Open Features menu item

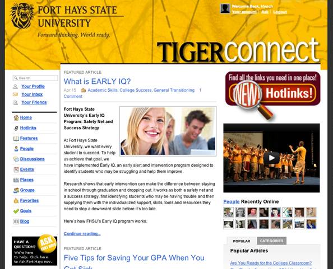tap(29, 138)
